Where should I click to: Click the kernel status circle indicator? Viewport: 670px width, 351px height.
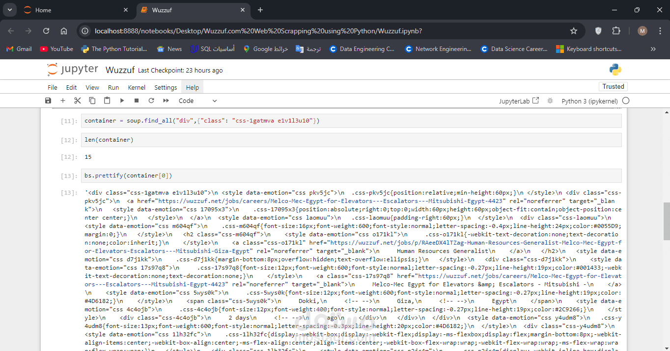coord(626,100)
